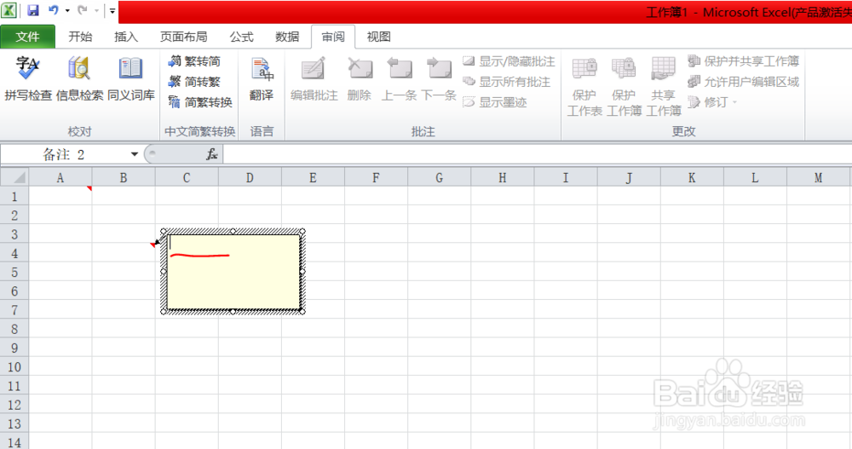Click 允许用户编辑区域

[x=743, y=82]
